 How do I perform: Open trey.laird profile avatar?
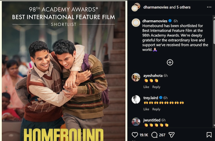coord(136,100)
